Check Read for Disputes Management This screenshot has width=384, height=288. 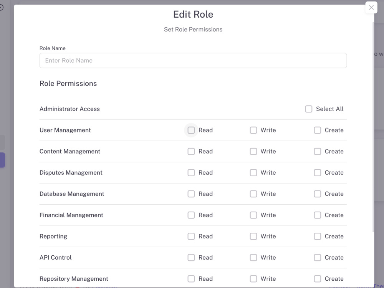coord(191,173)
